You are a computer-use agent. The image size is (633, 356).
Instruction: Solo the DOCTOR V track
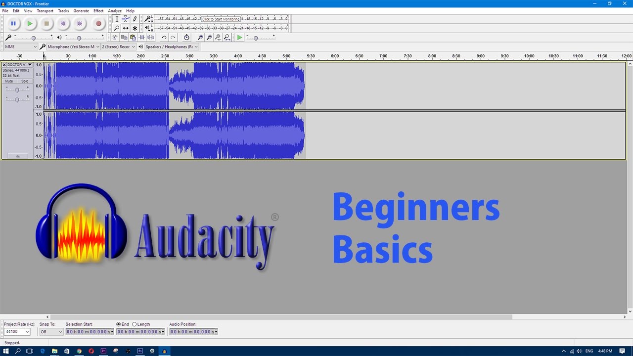click(25, 81)
